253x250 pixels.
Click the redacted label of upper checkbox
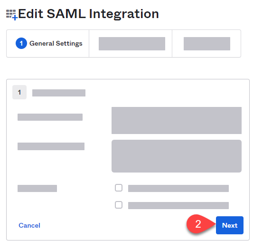[178, 188]
